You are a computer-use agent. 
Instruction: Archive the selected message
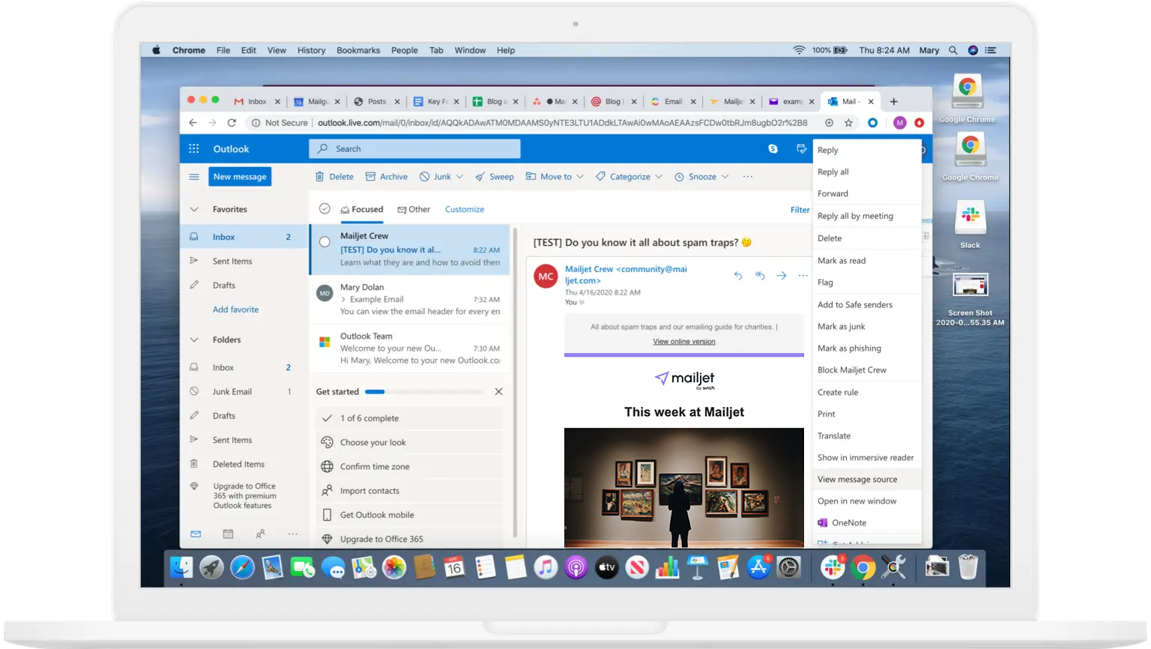pyautogui.click(x=387, y=177)
